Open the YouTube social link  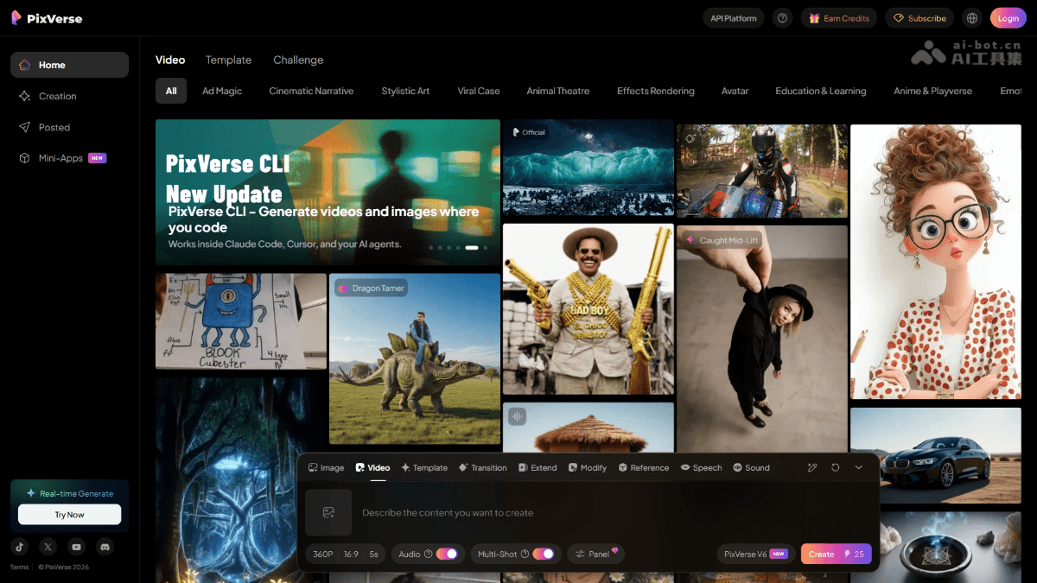(x=77, y=547)
